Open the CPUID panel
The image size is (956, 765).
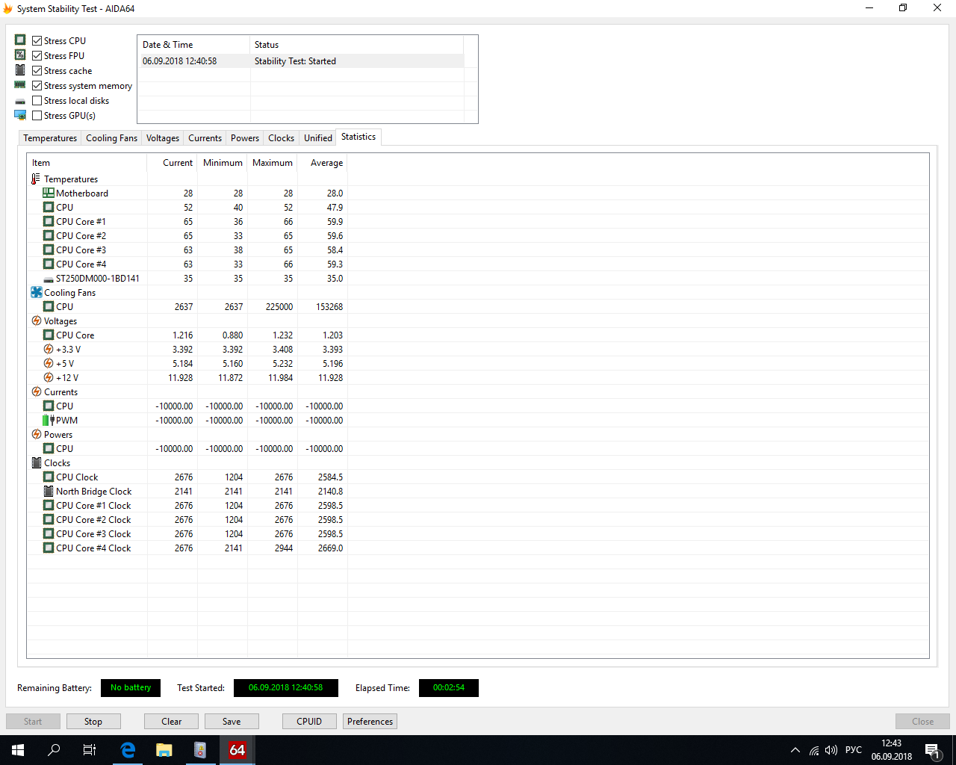click(309, 721)
